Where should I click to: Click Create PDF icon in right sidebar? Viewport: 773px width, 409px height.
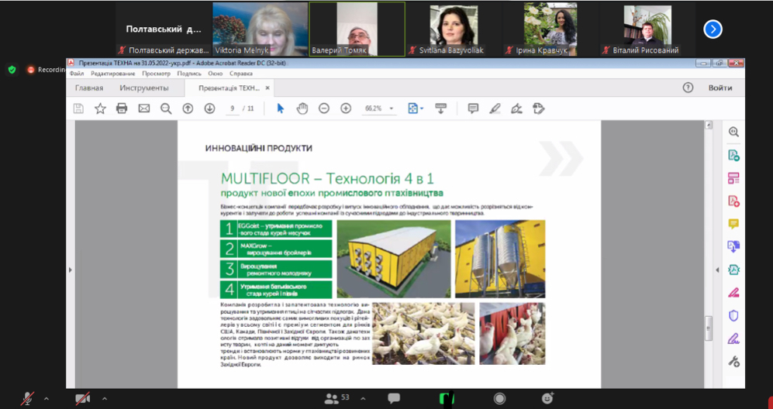point(733,156)
